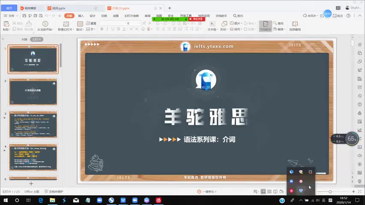The width and height of the screenshot is (365, 205).
Task: Switch to the Animation (动画) ribbon tab
Action: (116, 16)
